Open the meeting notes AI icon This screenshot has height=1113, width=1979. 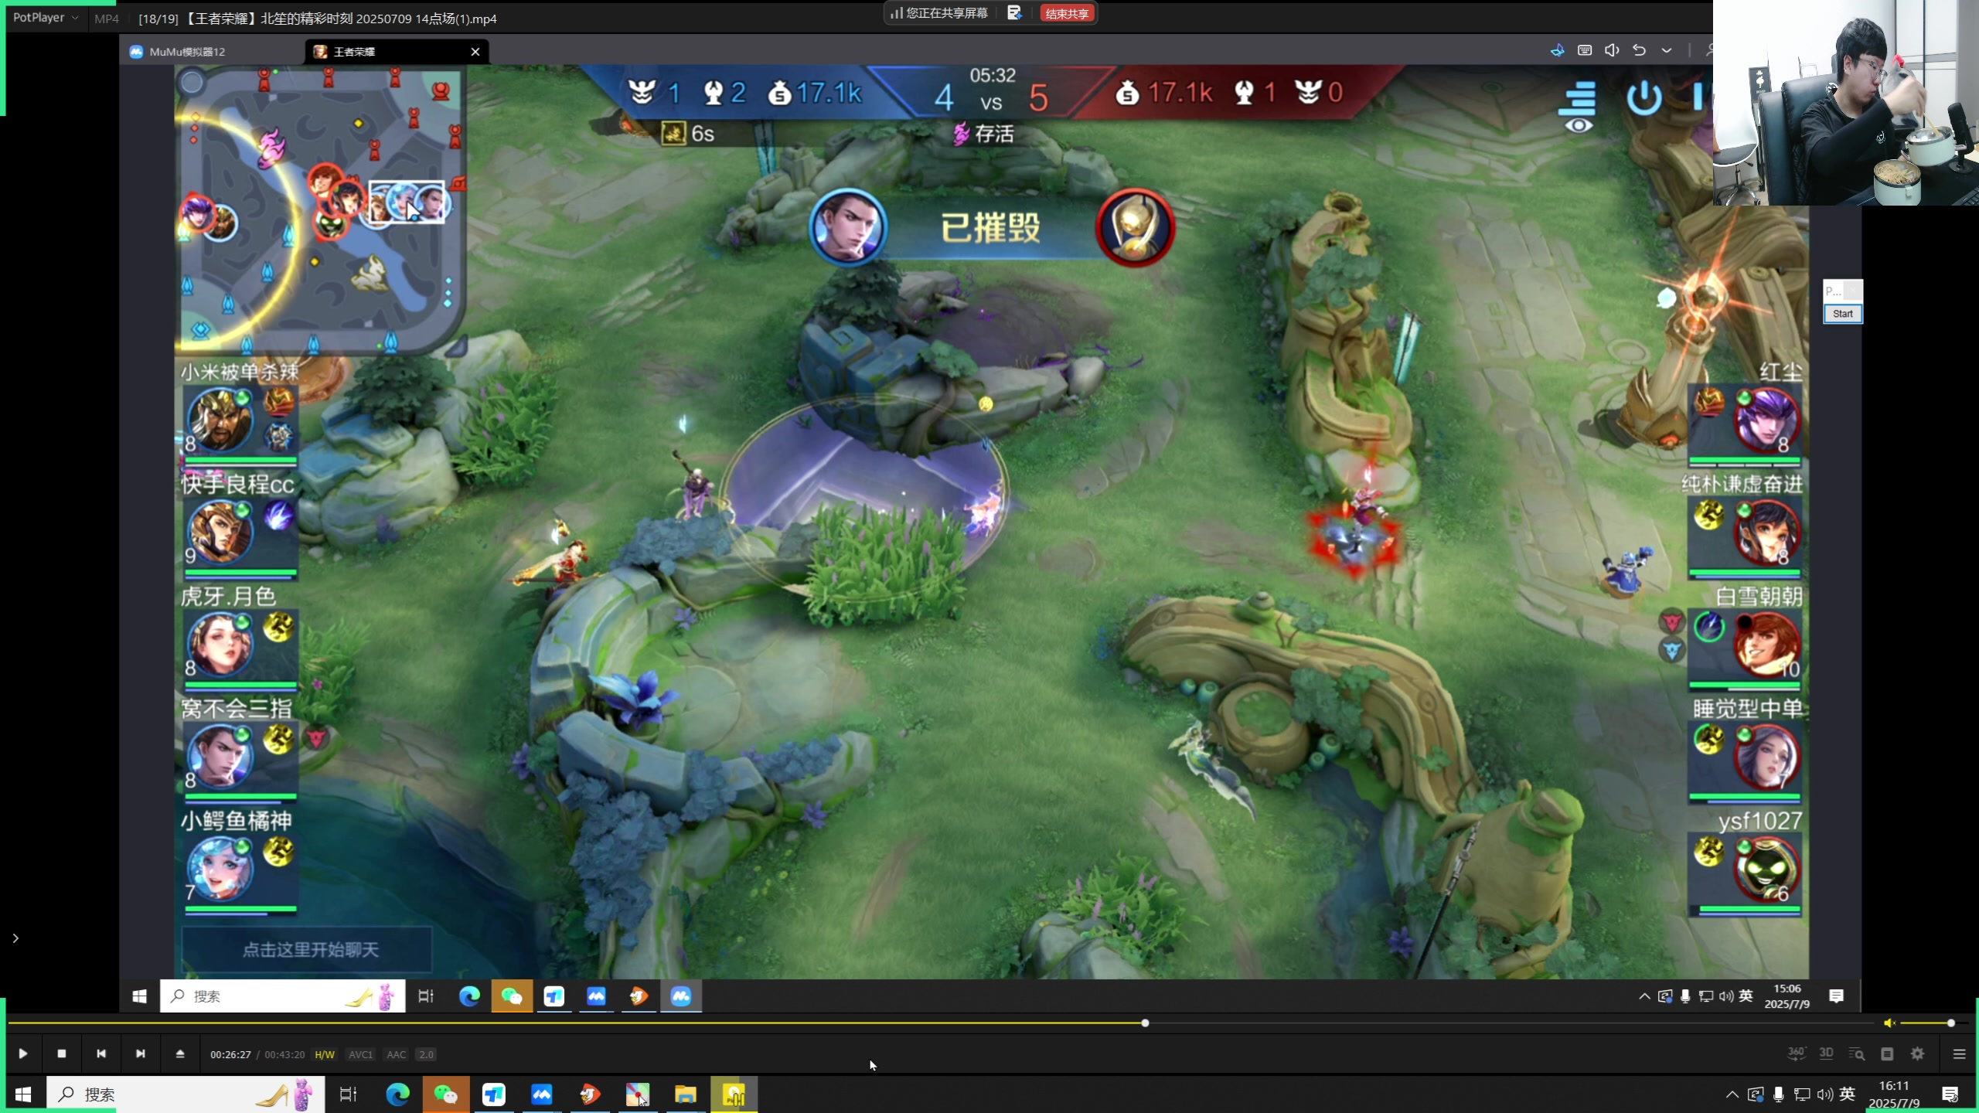click(x=1014, y=13)
